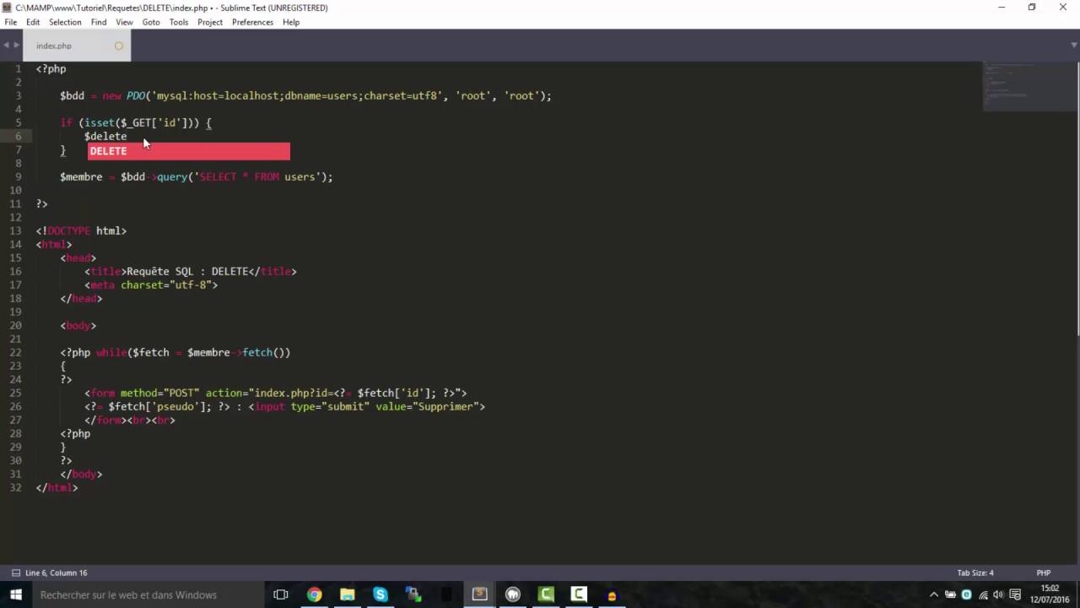The width and height of the screenshot is (1080, 608).
Task: Open the Goto menu
Action: 151,22
